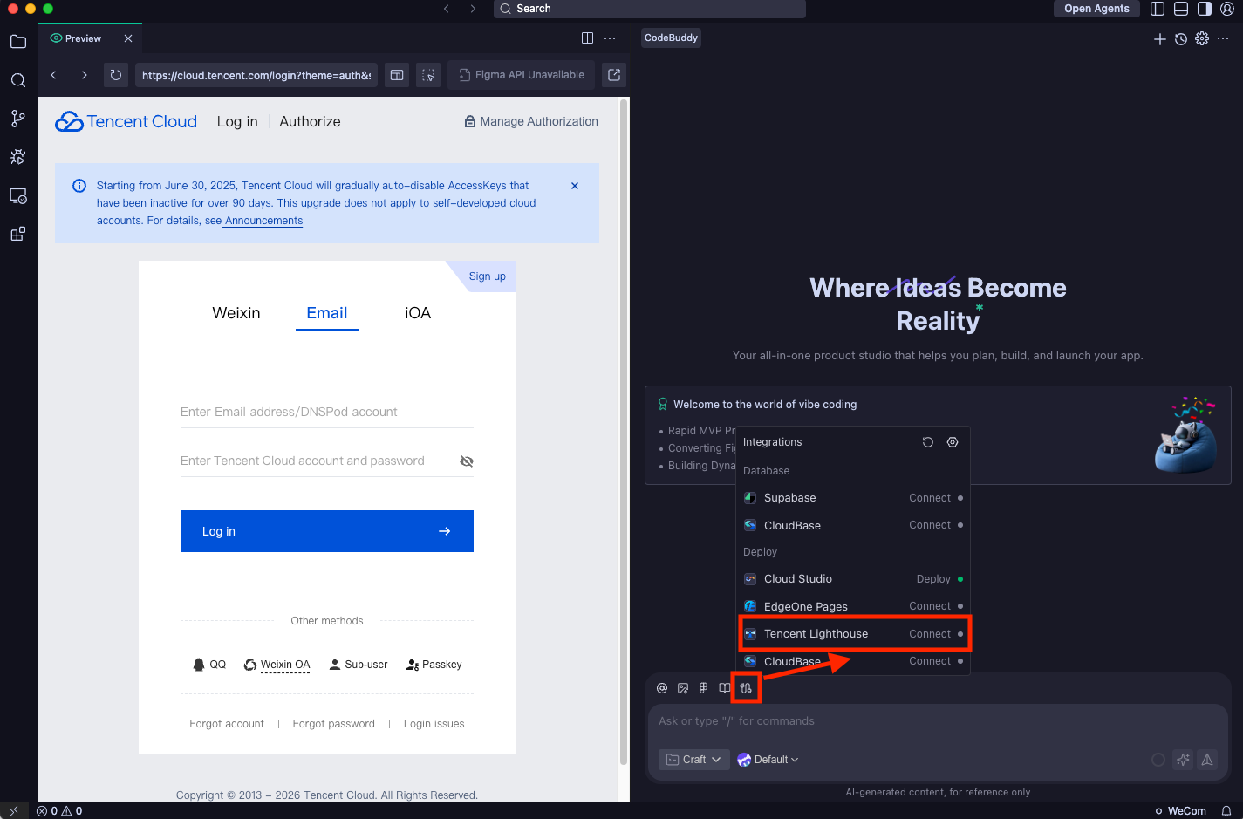Reload the preview page
Screen dimensions: 1243x819
[x=115, y=75]
